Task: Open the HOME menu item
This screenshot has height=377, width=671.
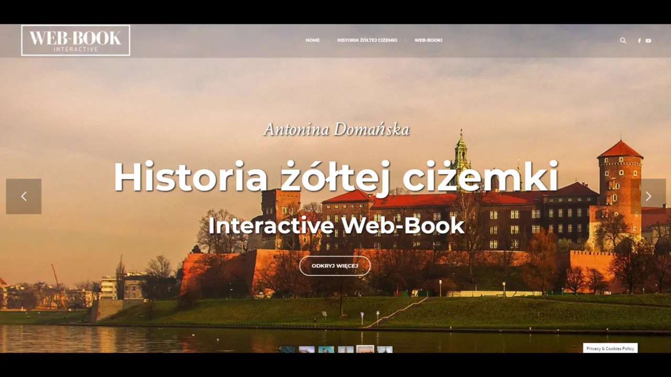Action: (312, 40)
